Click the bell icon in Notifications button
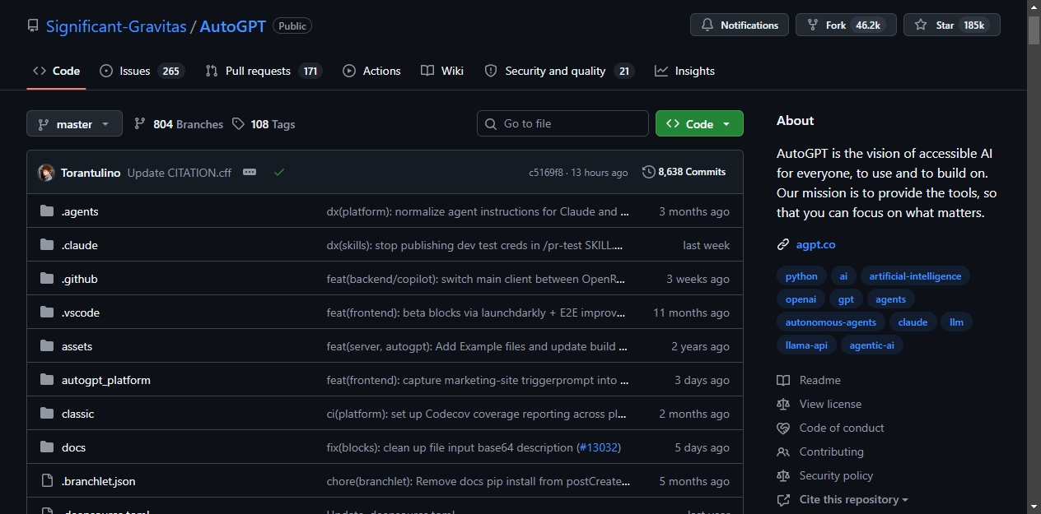 tap(707, 25)
